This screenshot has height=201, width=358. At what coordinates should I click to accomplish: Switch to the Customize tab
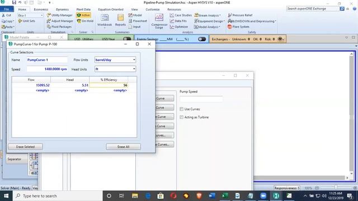click(x=153, y=9)
